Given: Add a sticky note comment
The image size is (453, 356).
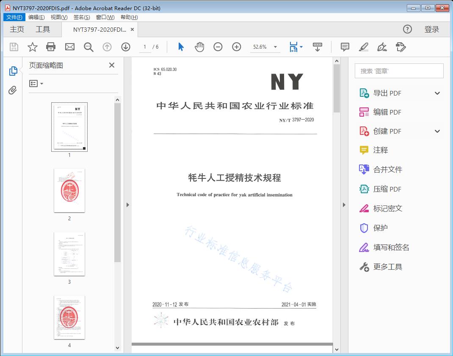Looking at the screenshot, I should 345,47.
